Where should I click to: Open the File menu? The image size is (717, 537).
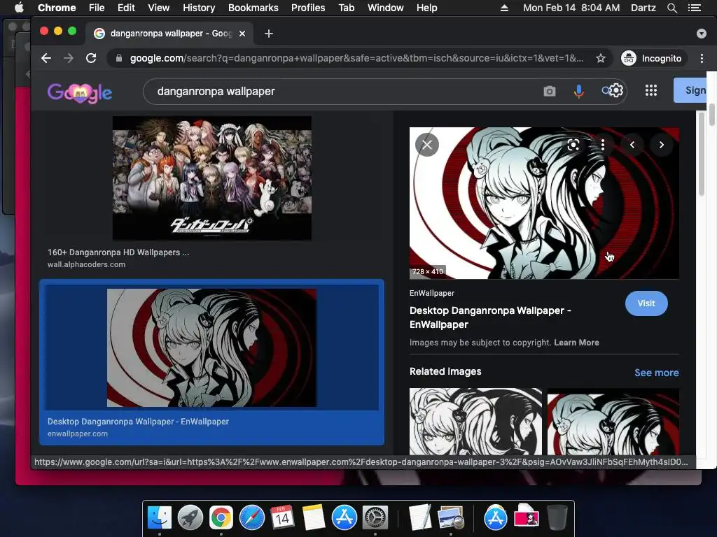[97, 8]
